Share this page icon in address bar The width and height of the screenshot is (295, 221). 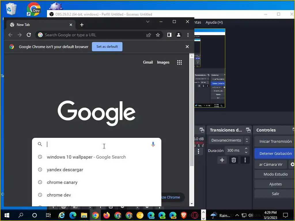pyautogui.click(x=149, y=35)
